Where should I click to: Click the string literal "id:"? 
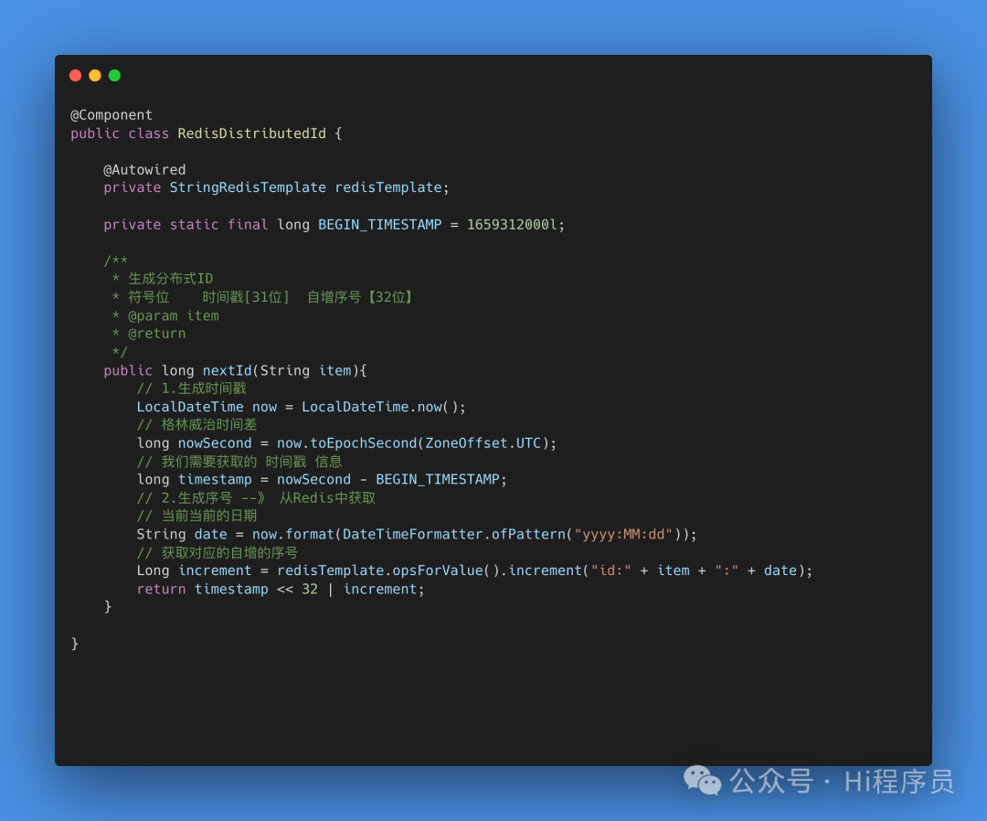pos(610,571)
